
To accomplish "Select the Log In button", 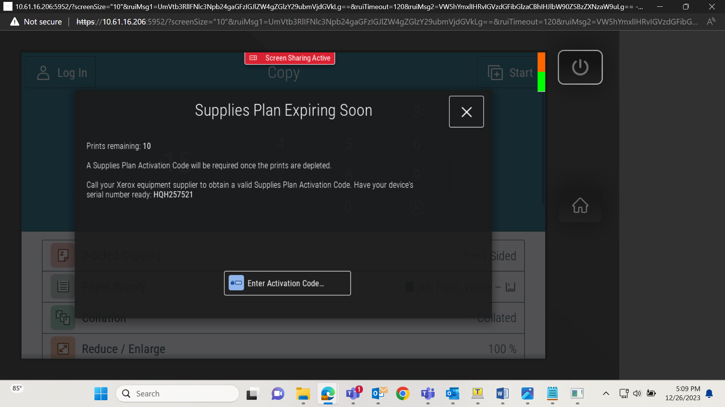I will [61, 73].
